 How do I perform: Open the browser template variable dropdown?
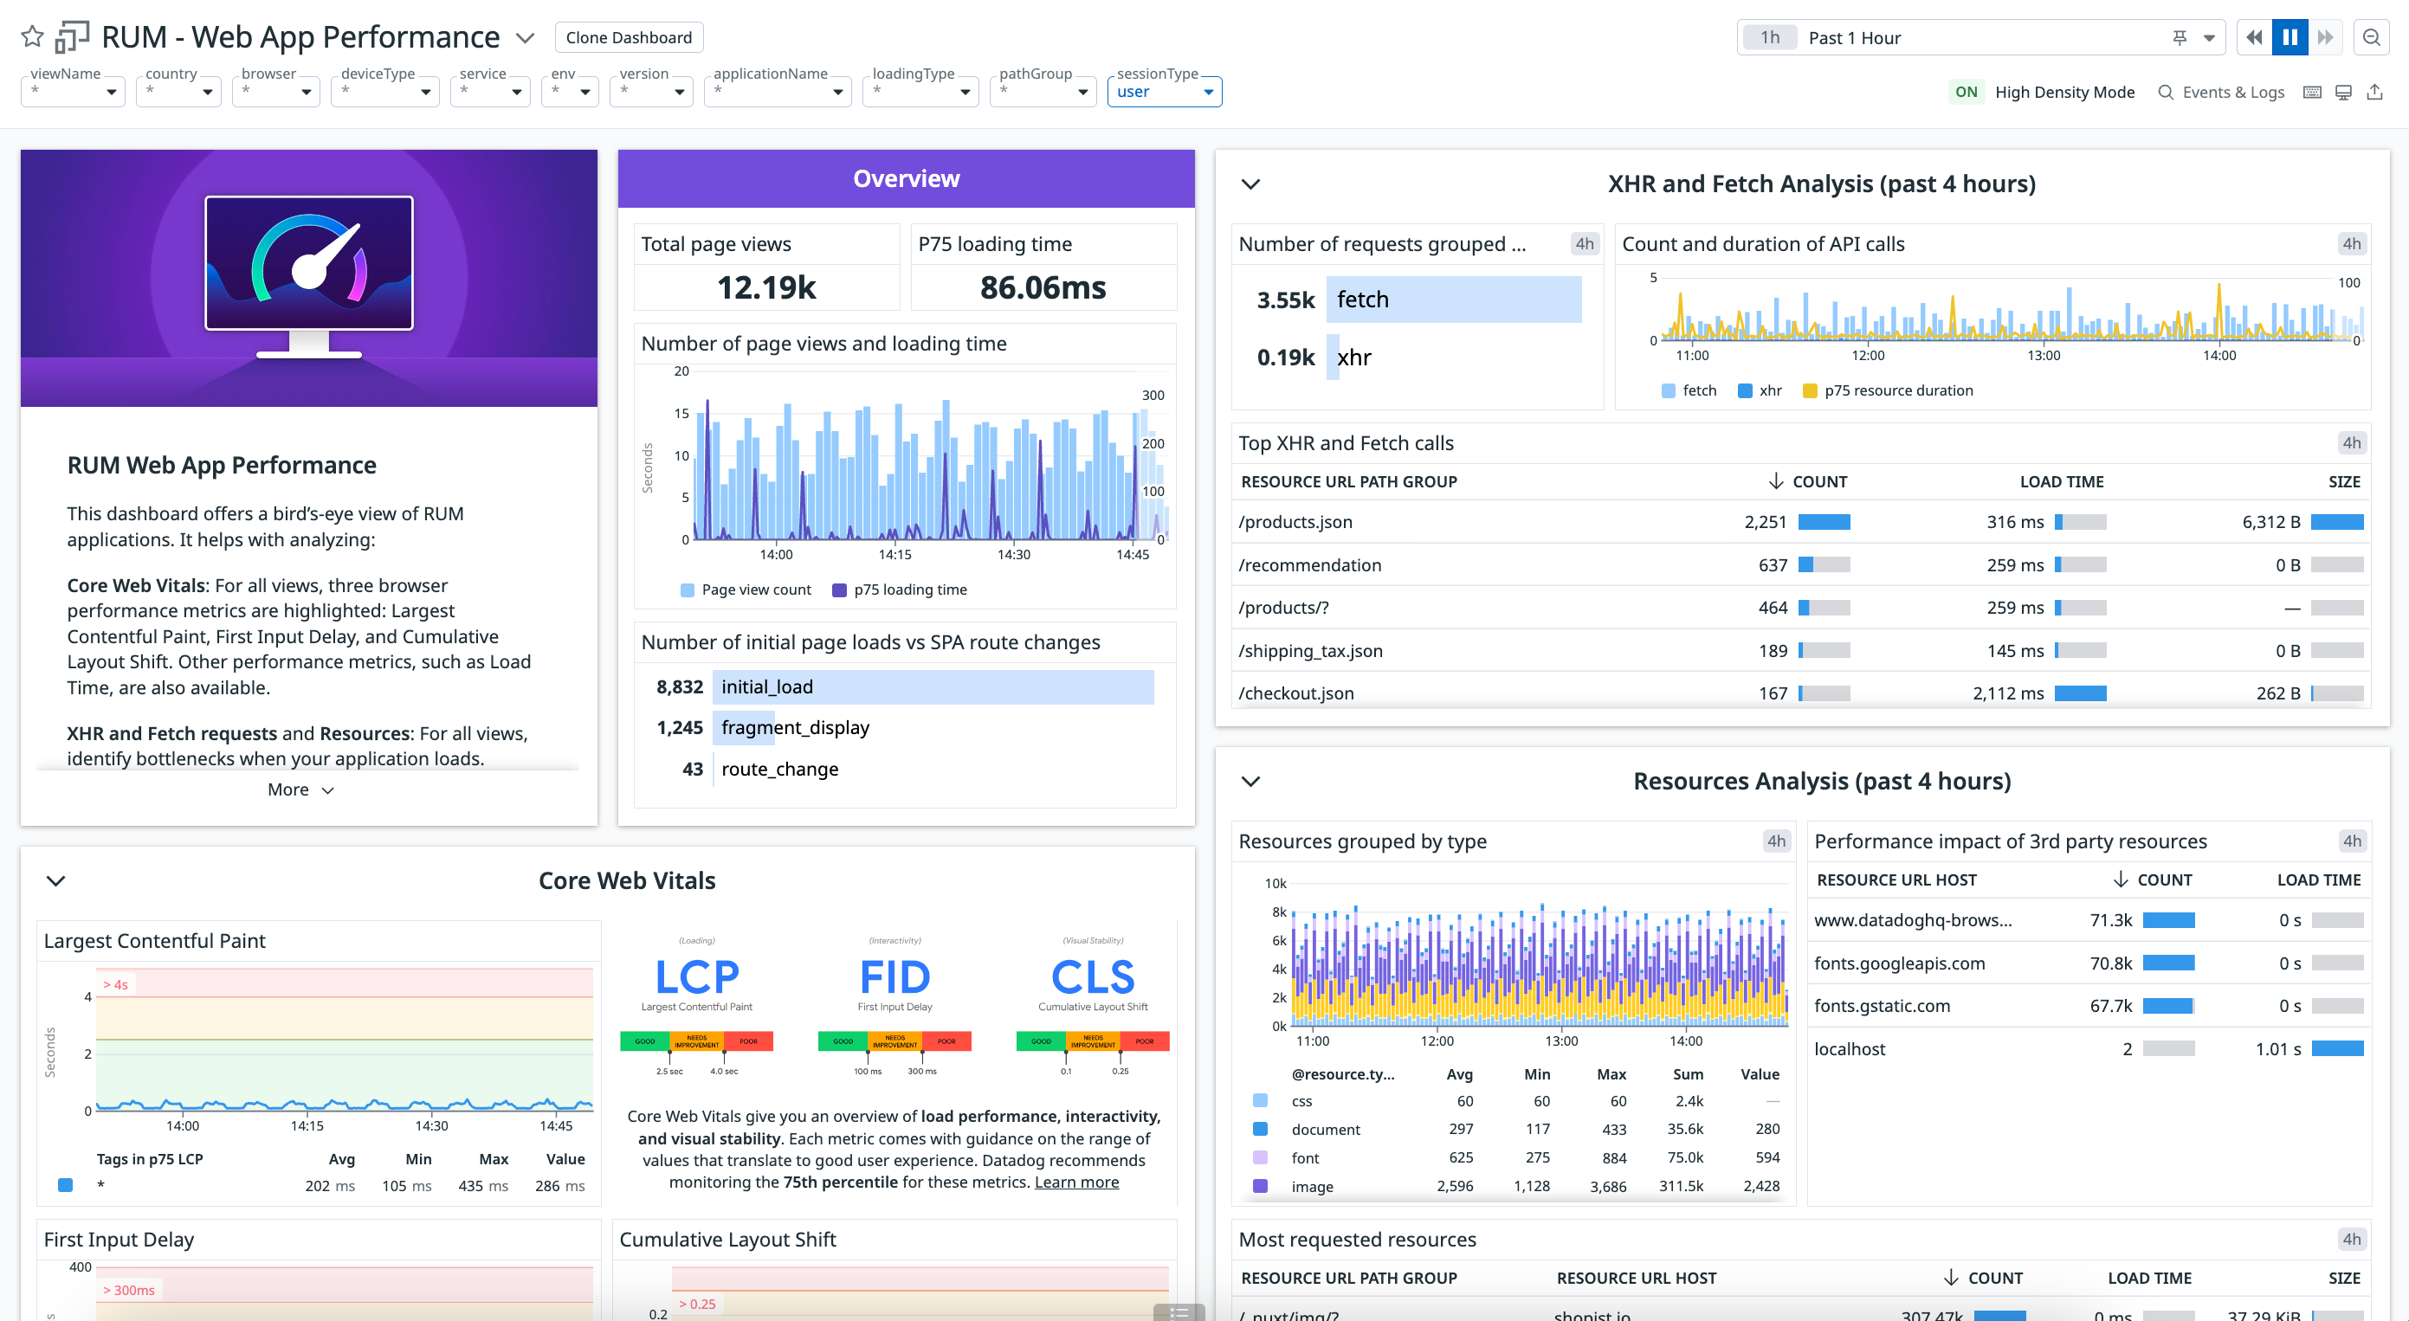point(306,92)
